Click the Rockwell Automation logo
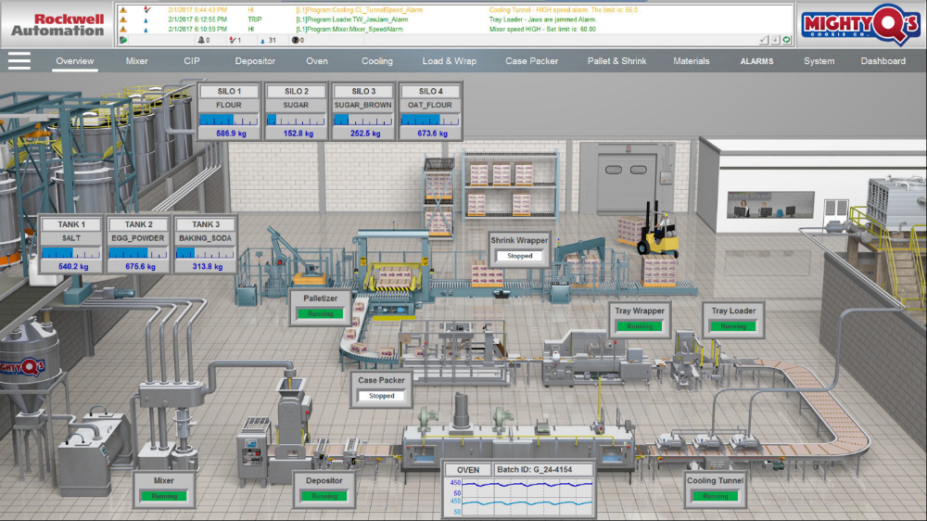 click(x=57, y=23)
